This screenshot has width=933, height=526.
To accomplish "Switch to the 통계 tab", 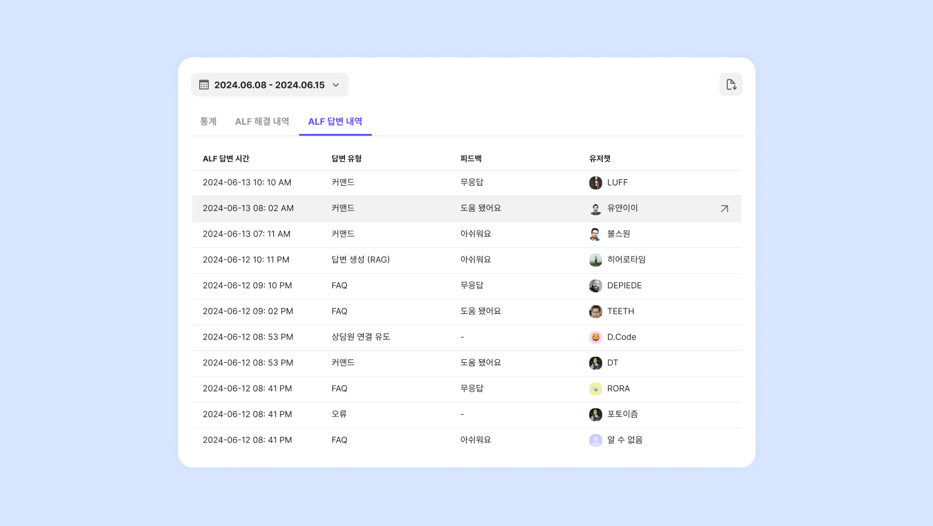I will 208,121.
